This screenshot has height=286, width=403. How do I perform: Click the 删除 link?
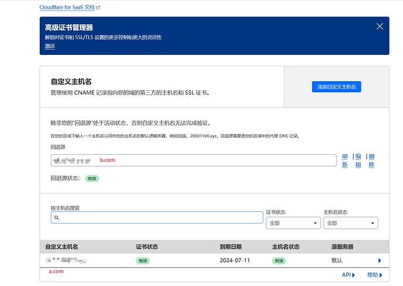click(x=371, y=161)
